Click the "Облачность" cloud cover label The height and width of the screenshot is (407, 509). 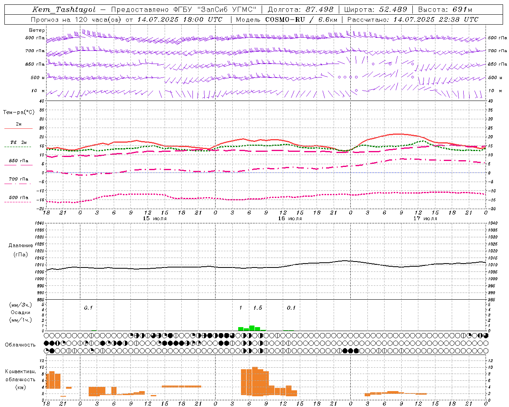pyautogui.click(x=20, y=345)
